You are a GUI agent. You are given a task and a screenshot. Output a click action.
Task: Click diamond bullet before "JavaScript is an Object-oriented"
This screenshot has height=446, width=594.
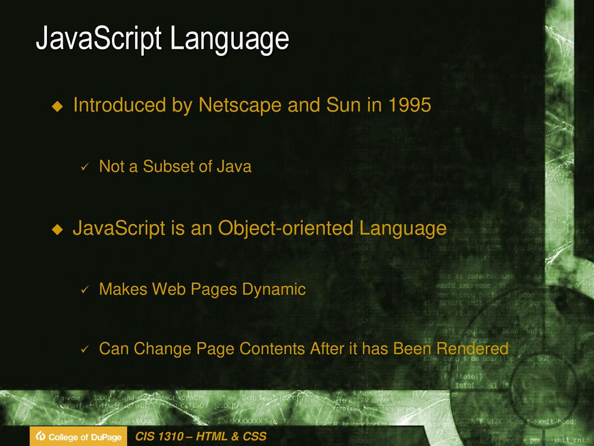57,229
